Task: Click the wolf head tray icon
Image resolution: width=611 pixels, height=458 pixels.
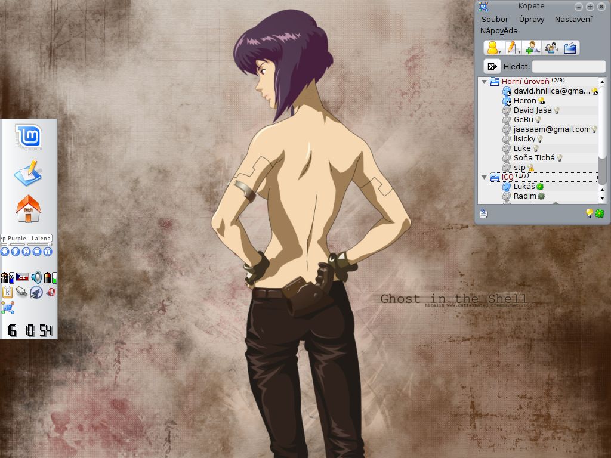Action: point(36,292)
